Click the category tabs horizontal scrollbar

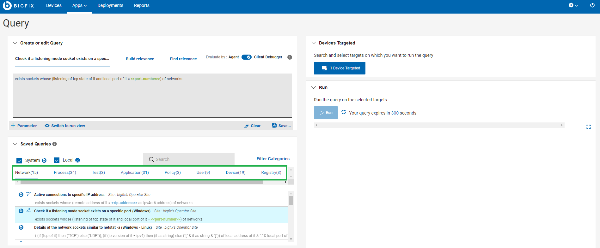141,182
